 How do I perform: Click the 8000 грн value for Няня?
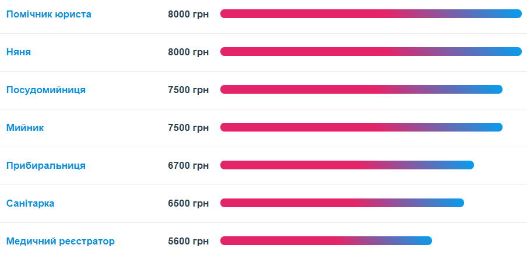click(188, 52)
